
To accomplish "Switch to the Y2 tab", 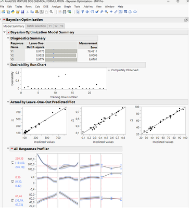I will tap(56, 26).
